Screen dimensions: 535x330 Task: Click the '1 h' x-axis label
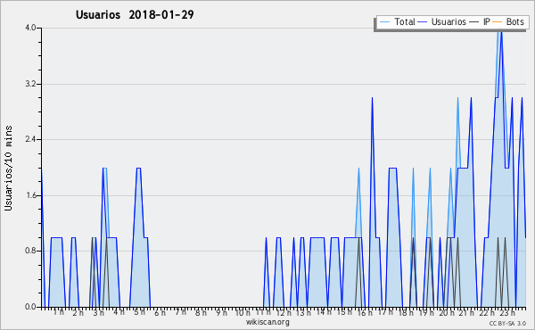[58, 312]
